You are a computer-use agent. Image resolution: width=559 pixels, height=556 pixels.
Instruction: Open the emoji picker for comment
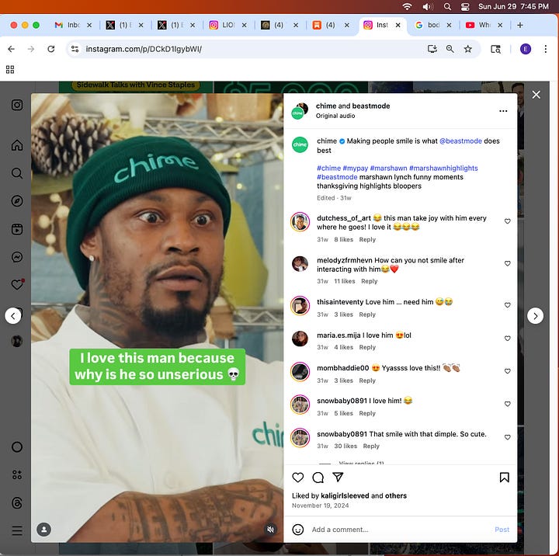tap(297, 530)
